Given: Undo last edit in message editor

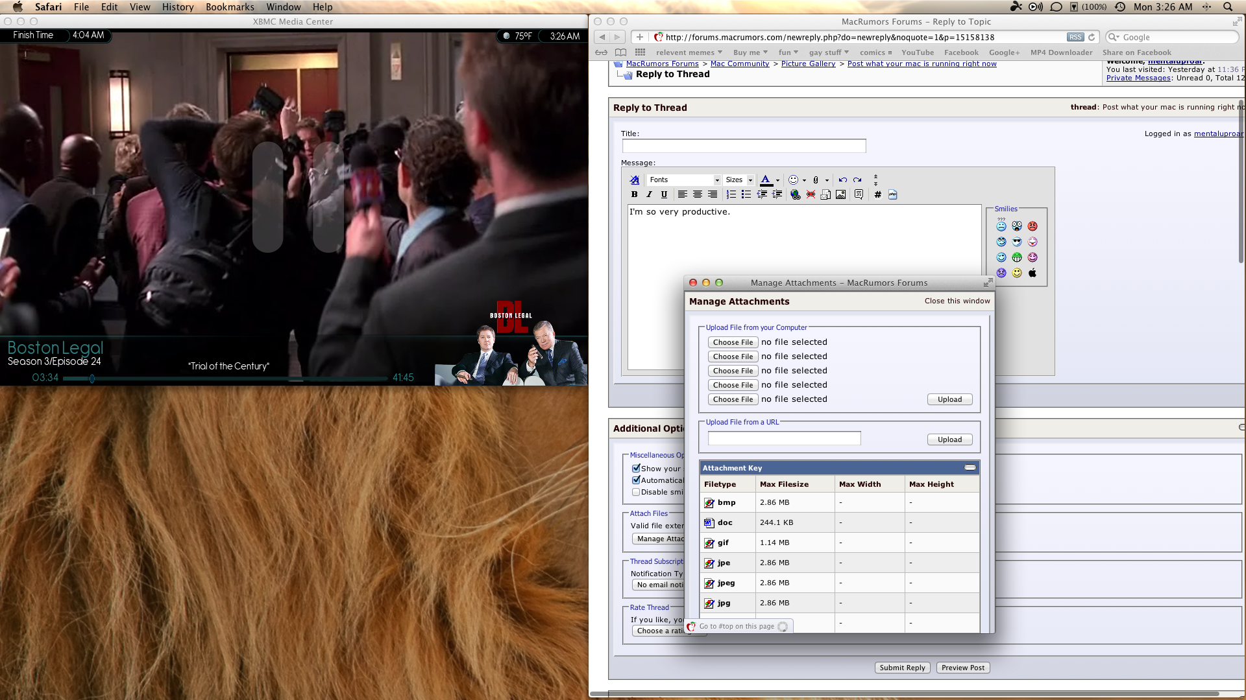Looking at the screenshot, I should point(842,180).
